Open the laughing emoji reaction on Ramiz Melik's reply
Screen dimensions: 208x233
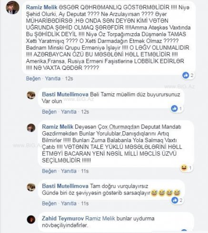click(x=184, y=168)
